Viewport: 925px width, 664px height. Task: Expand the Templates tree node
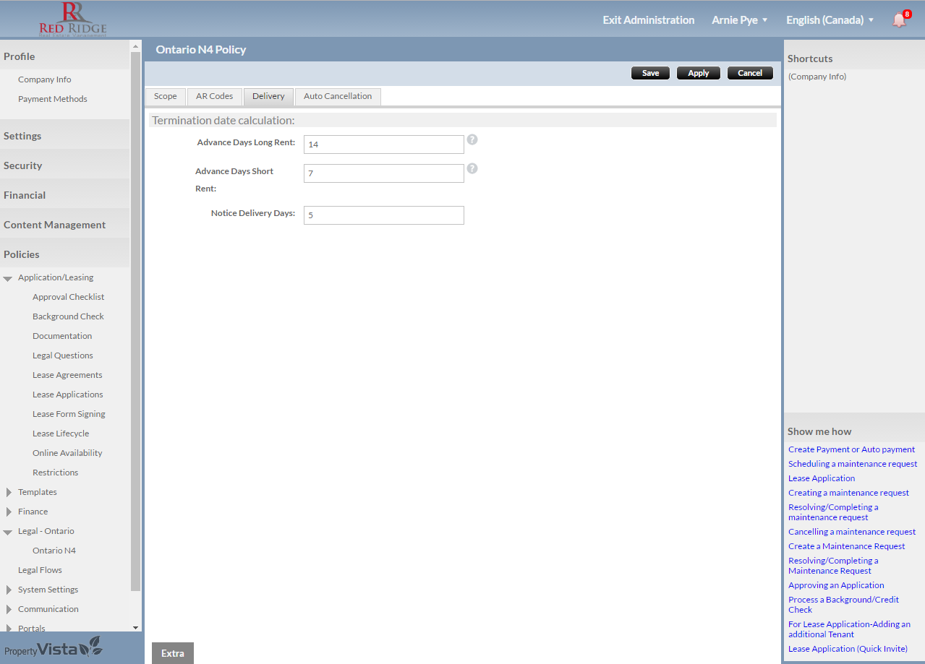[x=9, y=492]
